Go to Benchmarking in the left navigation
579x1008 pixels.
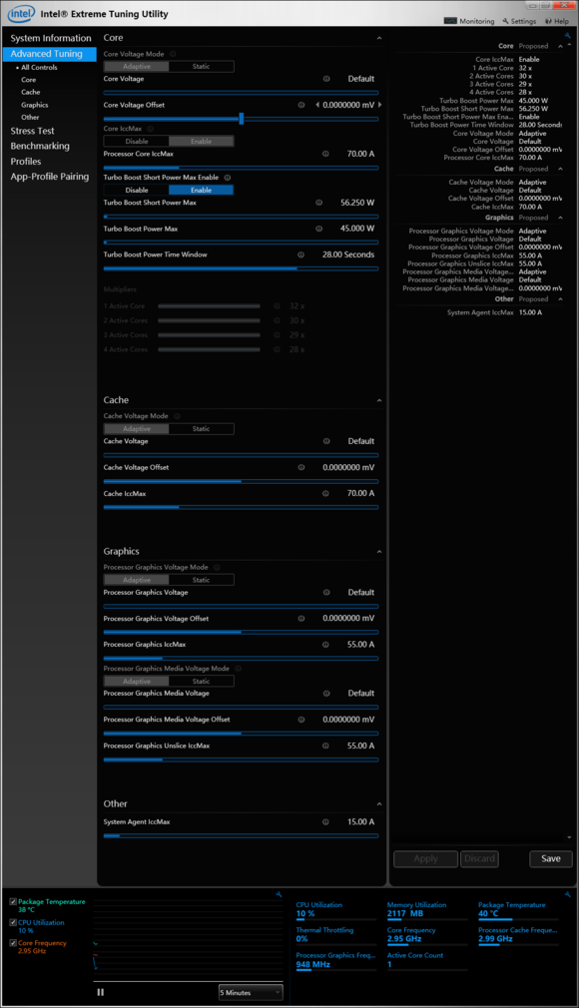[40, 146]
